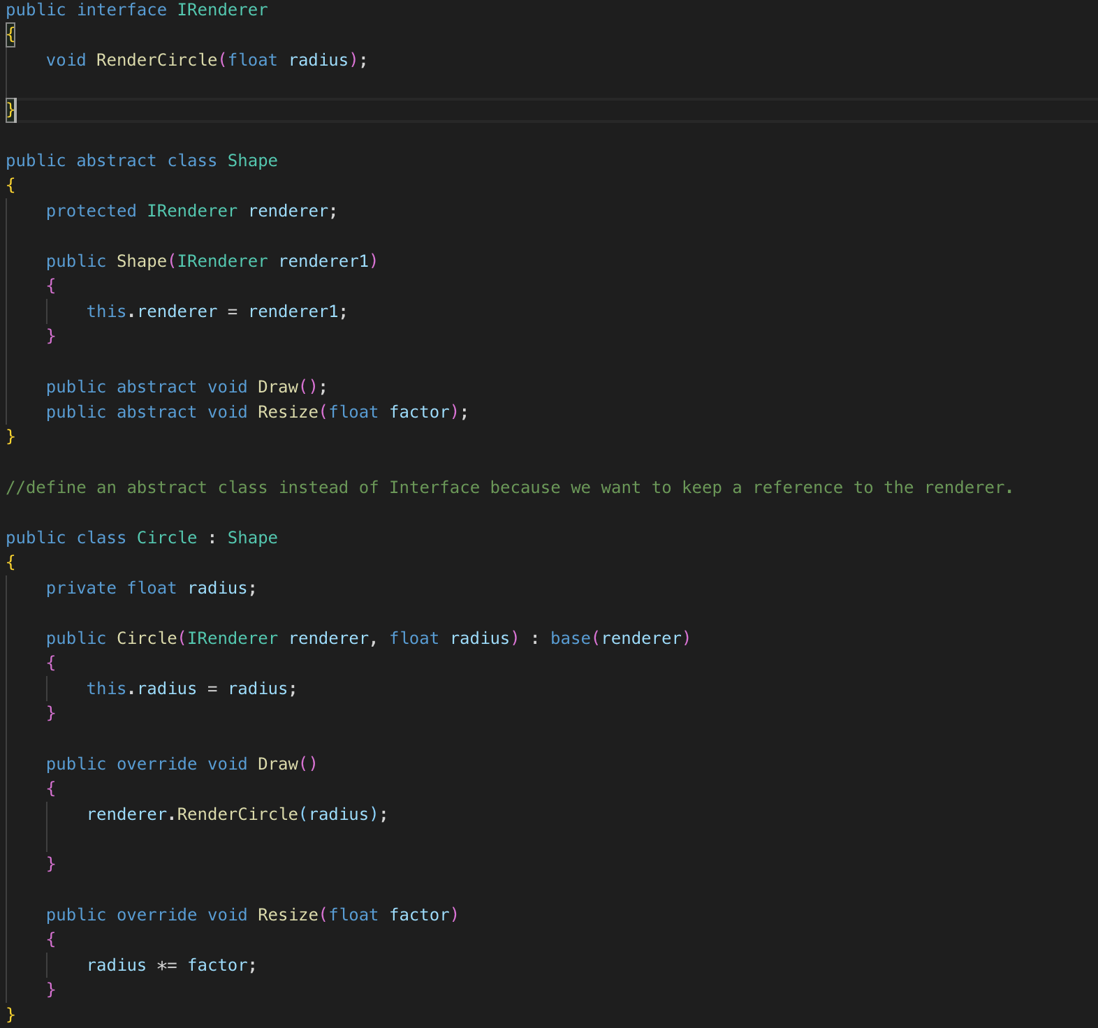Image resolution: width=1098 pixels, height=1028 pixels.
Task: Click 'RenderCircle' in renderer.RenderCircle call
Action: point(237,814)
